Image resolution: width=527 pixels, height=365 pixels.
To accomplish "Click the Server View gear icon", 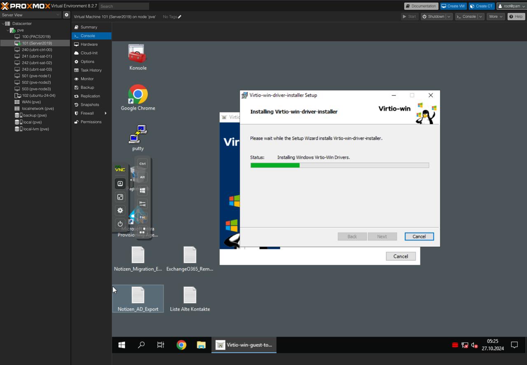I will coord(66,15).
